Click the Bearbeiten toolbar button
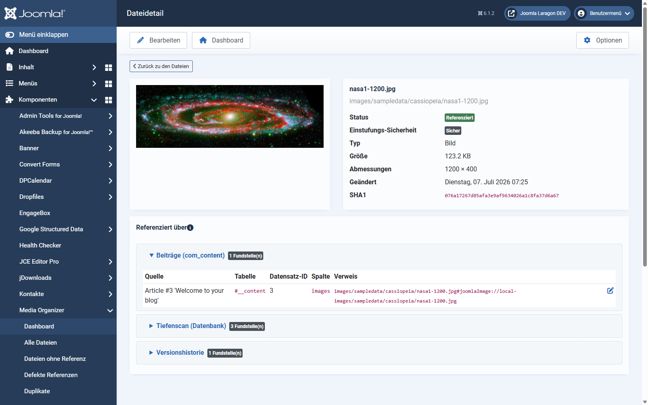 (158, 40)
